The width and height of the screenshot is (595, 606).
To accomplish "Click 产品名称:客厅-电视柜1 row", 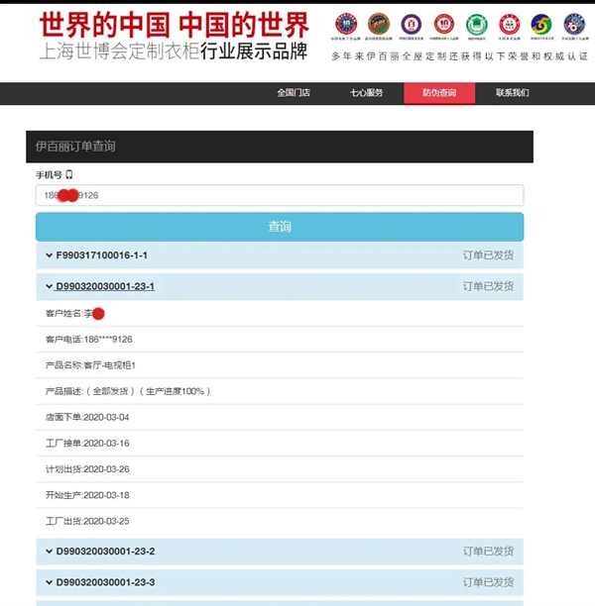I will [x=280, y=365].
